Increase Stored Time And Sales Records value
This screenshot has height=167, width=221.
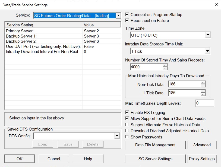coord(165,65)
